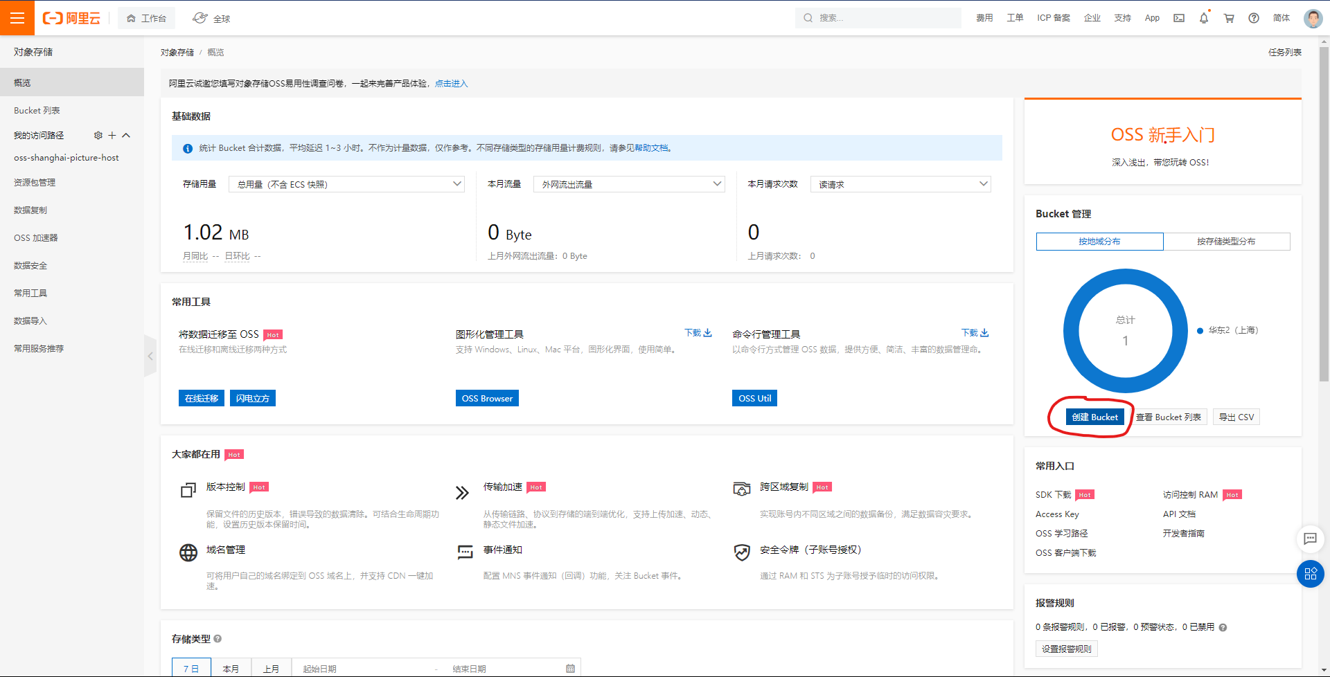Open the user avatar menu

click(1313, 18)
